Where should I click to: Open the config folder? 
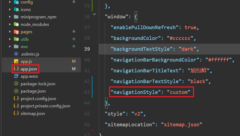click(x=27, y=2)
